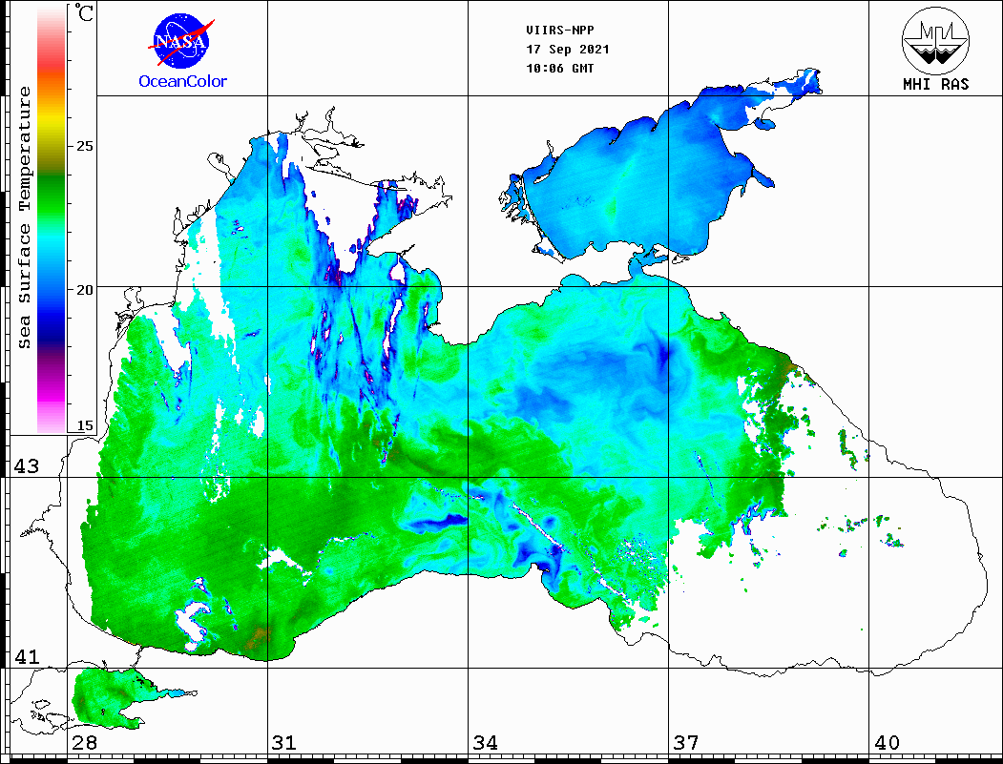Screen dimensions: 1003x764
Task: Click the 15 degree scale label
Action: coord(84,425)
